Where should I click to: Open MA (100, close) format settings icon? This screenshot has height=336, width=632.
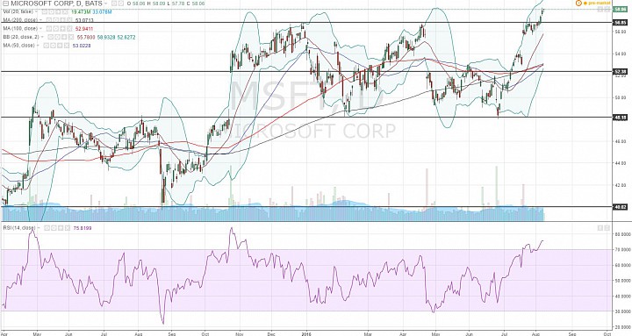(x=55, y=29)
